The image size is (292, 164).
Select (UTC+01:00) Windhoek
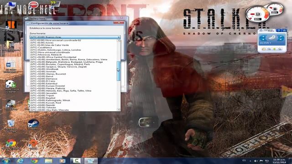click(44, 69)
